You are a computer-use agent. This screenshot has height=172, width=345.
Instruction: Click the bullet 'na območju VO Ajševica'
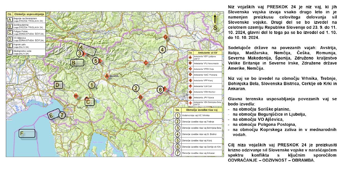(x=258, y=119)
